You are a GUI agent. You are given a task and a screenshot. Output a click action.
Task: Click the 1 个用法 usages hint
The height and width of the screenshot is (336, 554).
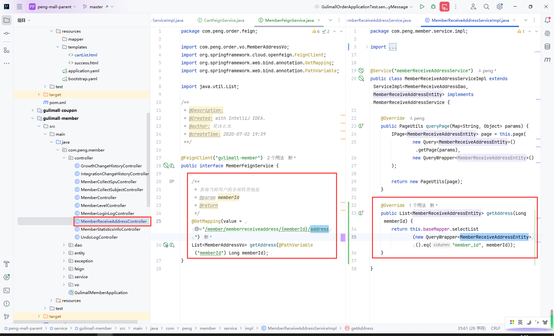click(x=417, y=205)
